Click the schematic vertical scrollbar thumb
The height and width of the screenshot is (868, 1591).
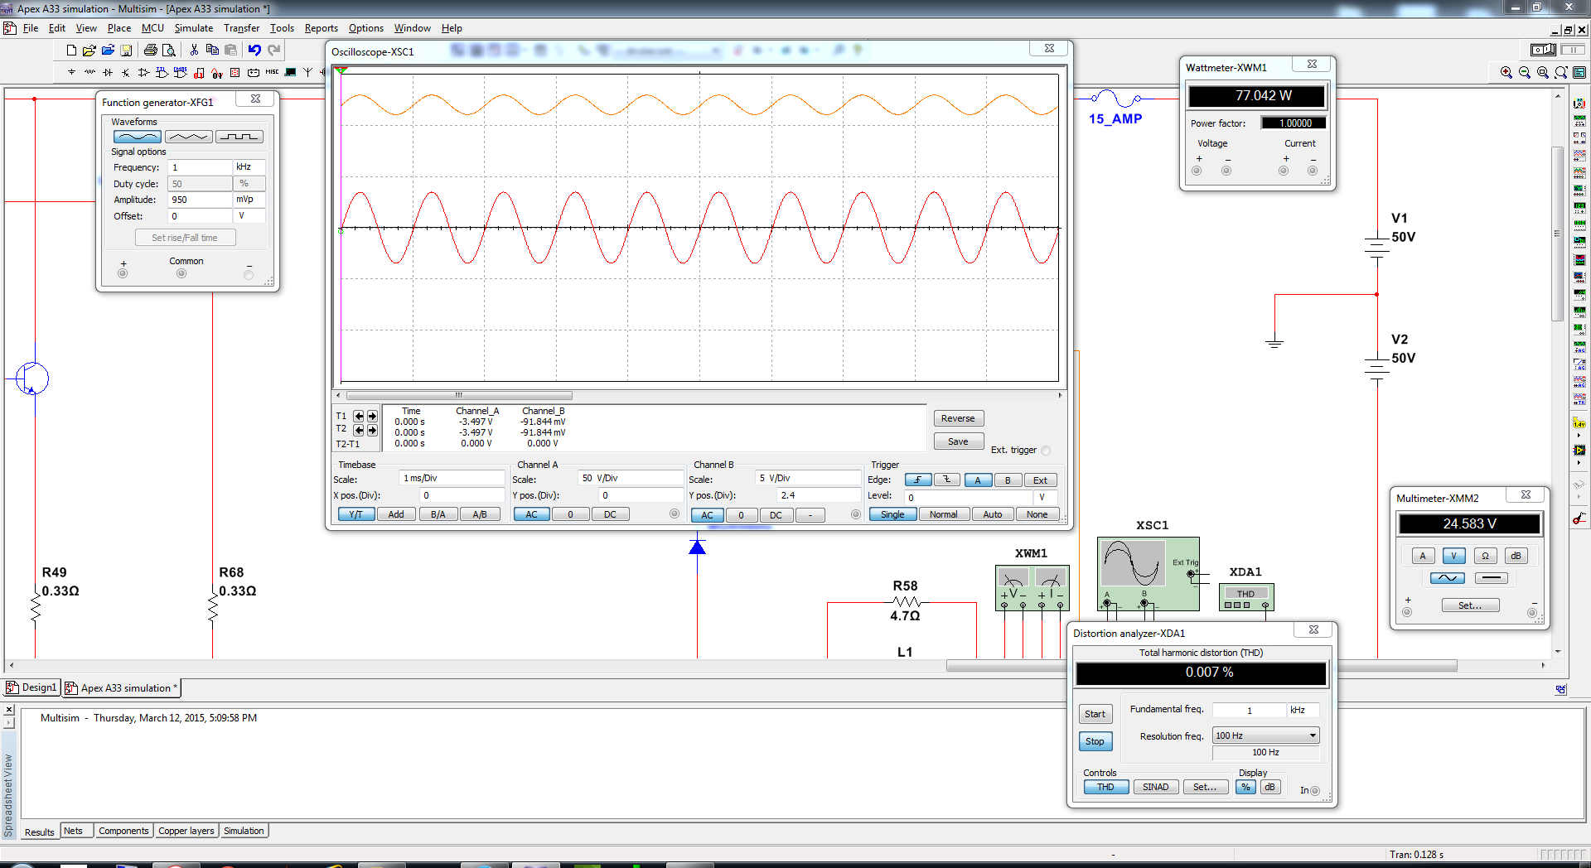click(1558, 234)
